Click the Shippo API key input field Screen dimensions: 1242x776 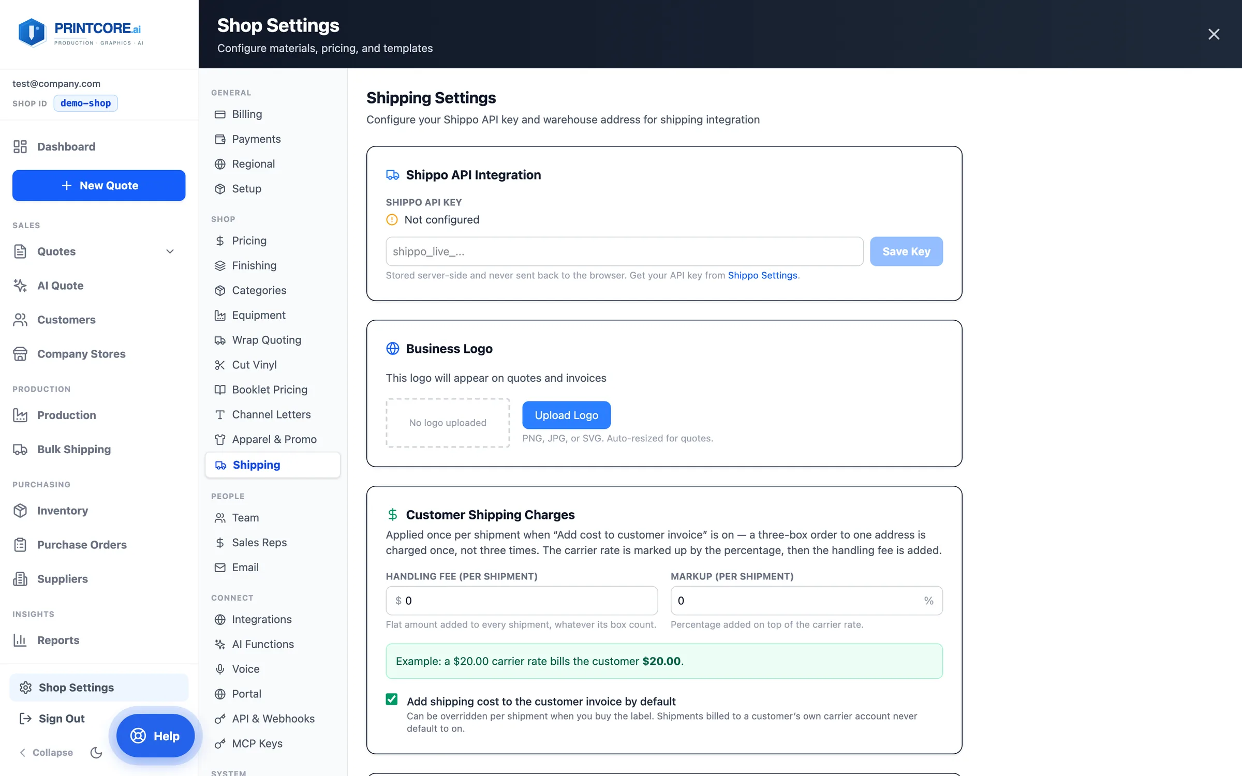click(x=625, y=251)
